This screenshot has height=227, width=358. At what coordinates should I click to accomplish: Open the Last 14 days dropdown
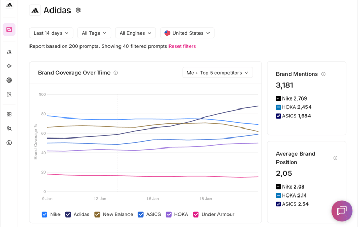pos(51,33)
